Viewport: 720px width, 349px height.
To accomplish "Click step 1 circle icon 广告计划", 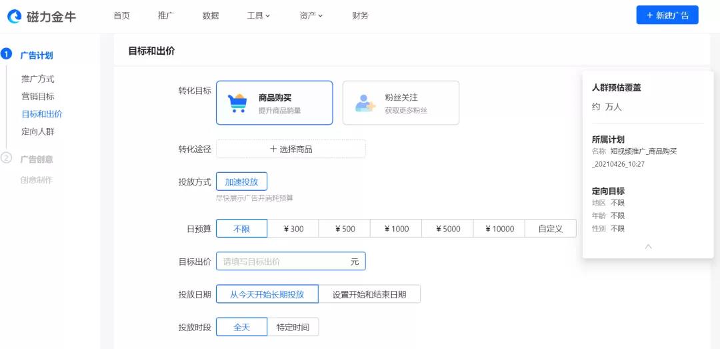I will click(x=7, y=54).
